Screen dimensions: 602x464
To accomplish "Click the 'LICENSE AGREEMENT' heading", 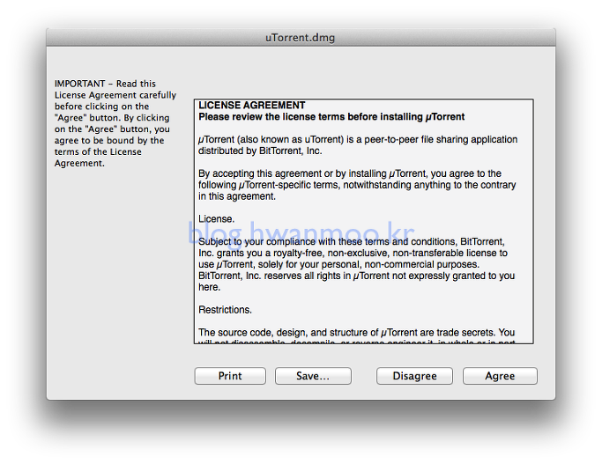I will click(252, 105).
